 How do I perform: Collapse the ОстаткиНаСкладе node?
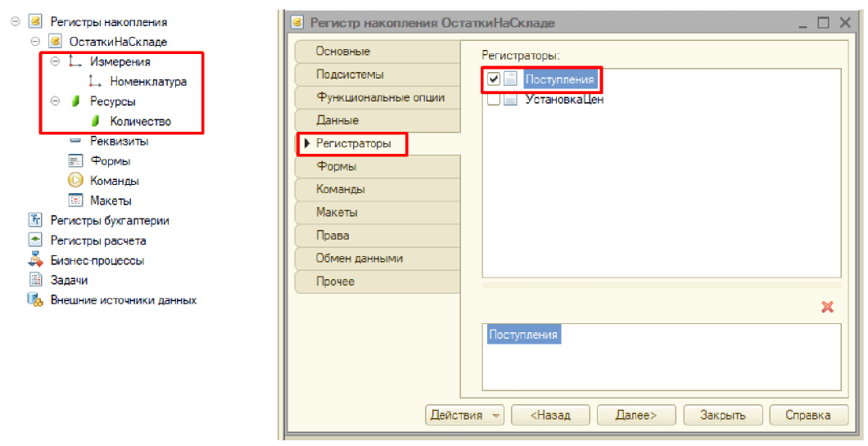click(35, 42)
